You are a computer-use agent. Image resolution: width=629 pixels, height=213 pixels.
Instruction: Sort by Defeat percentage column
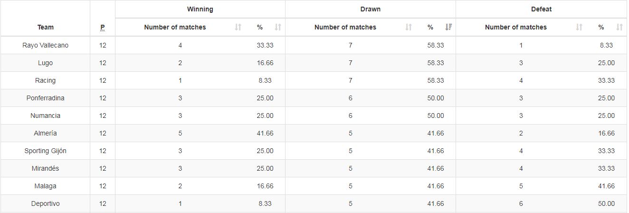pyautogui.click(x=619, y=27)
